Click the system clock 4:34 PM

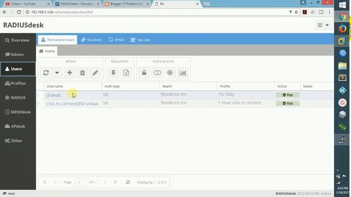[343, 188]
